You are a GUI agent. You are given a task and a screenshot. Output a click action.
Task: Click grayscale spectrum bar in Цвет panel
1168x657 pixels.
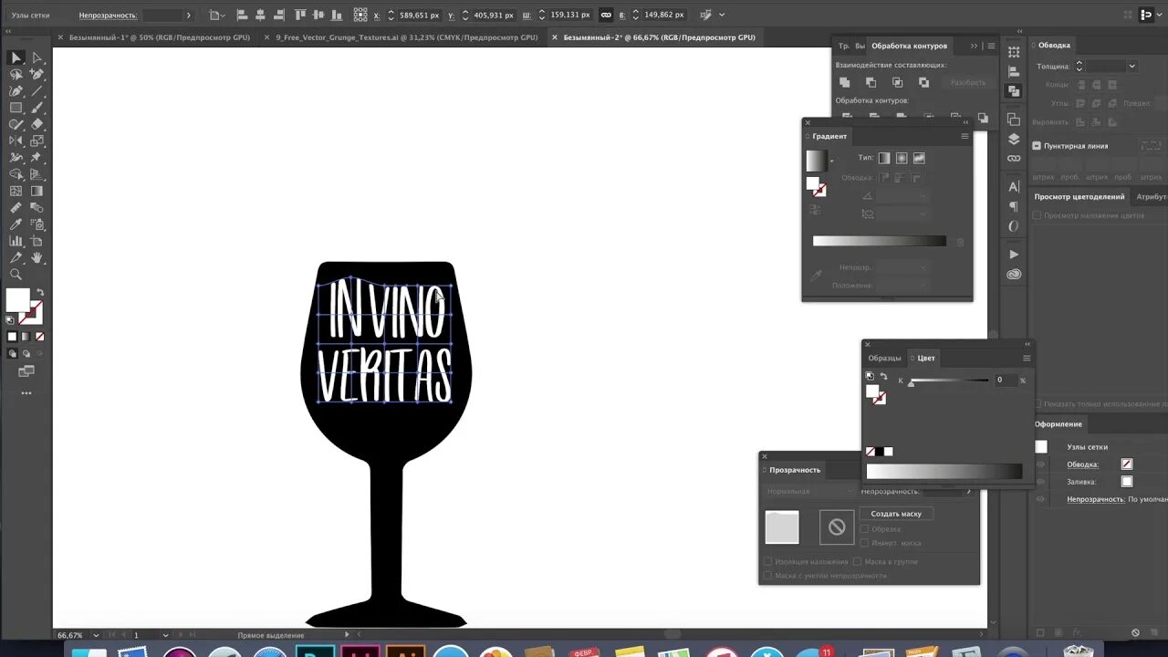[x=944, y=471]
